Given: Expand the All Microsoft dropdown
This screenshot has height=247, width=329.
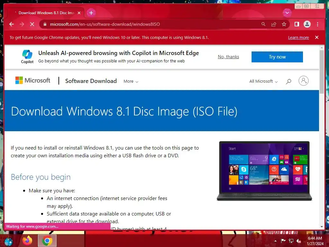Looking at the screenshot, I should point(263,81).
